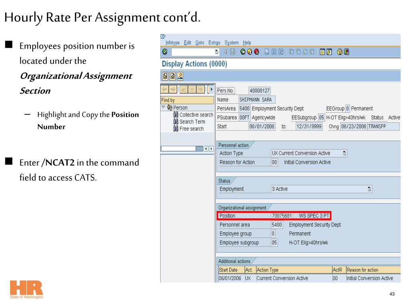Click the Reason for Action code field 00
The image size is (409, 306).
pos(274,162)
